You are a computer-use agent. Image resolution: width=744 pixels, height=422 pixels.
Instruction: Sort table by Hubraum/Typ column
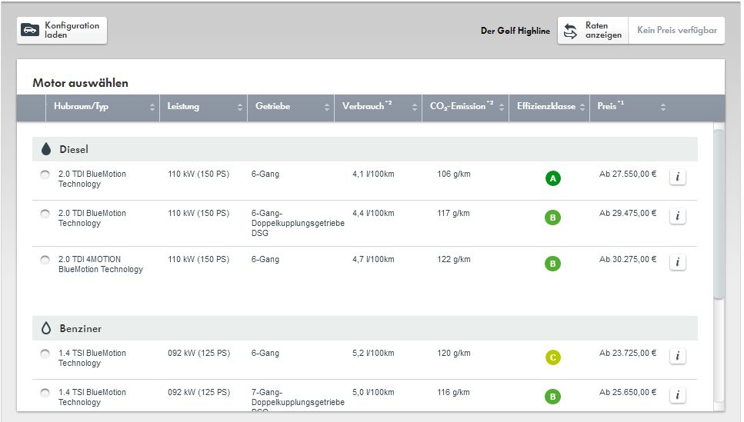point(152,108)
